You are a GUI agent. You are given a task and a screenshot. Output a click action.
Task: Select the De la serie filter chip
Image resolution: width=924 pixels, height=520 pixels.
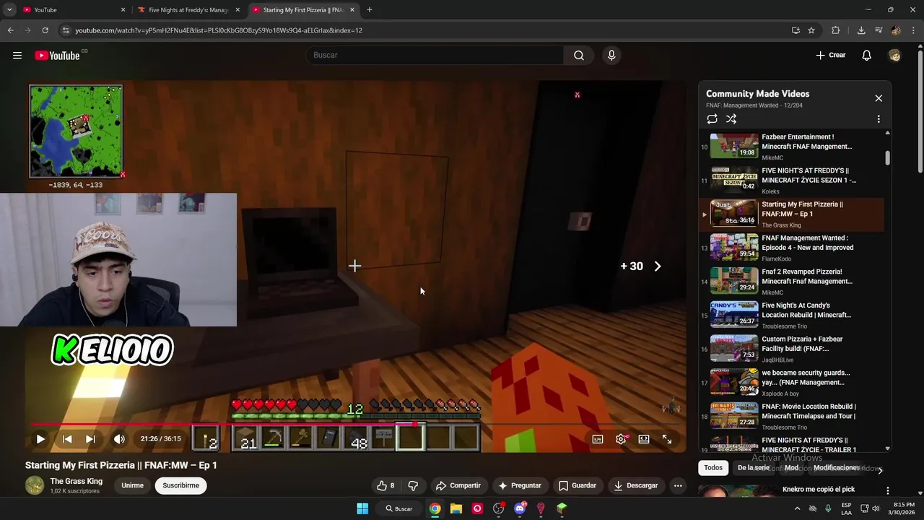tap(754, 468)
